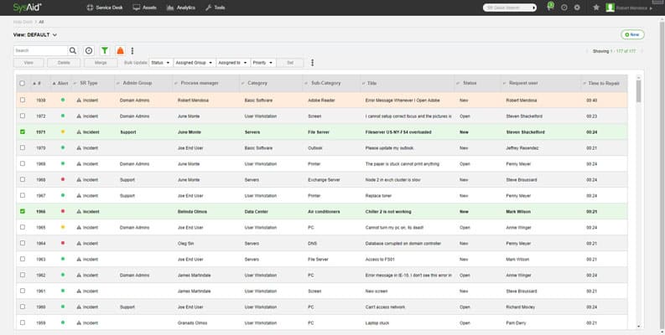Check the box for request 1969

click(23, 163)
